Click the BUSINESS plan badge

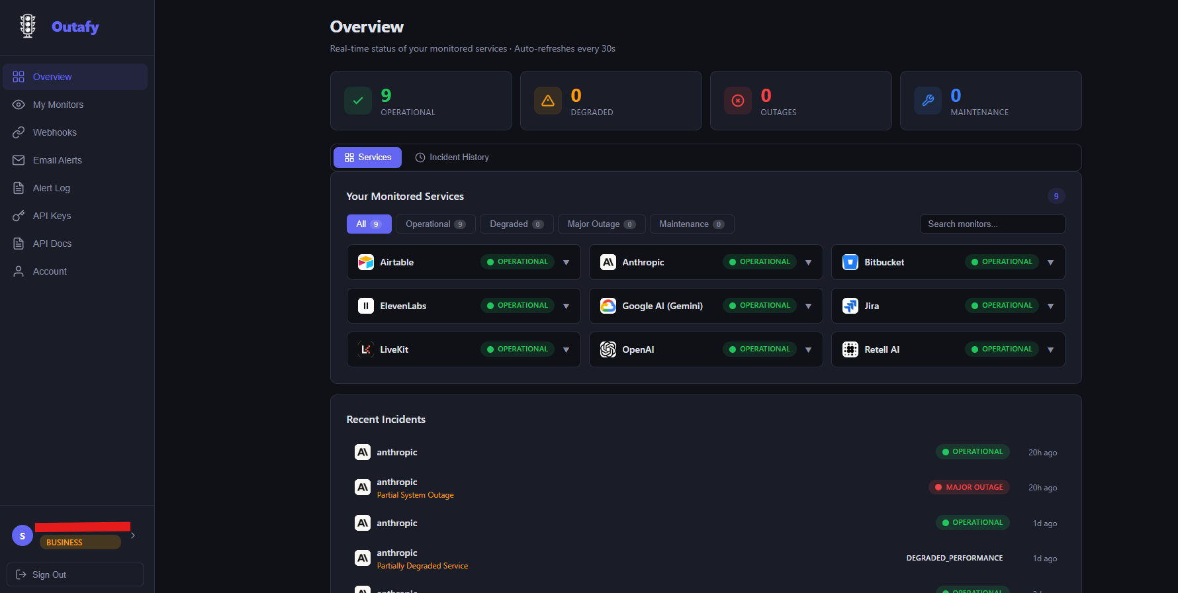(80, 542)
